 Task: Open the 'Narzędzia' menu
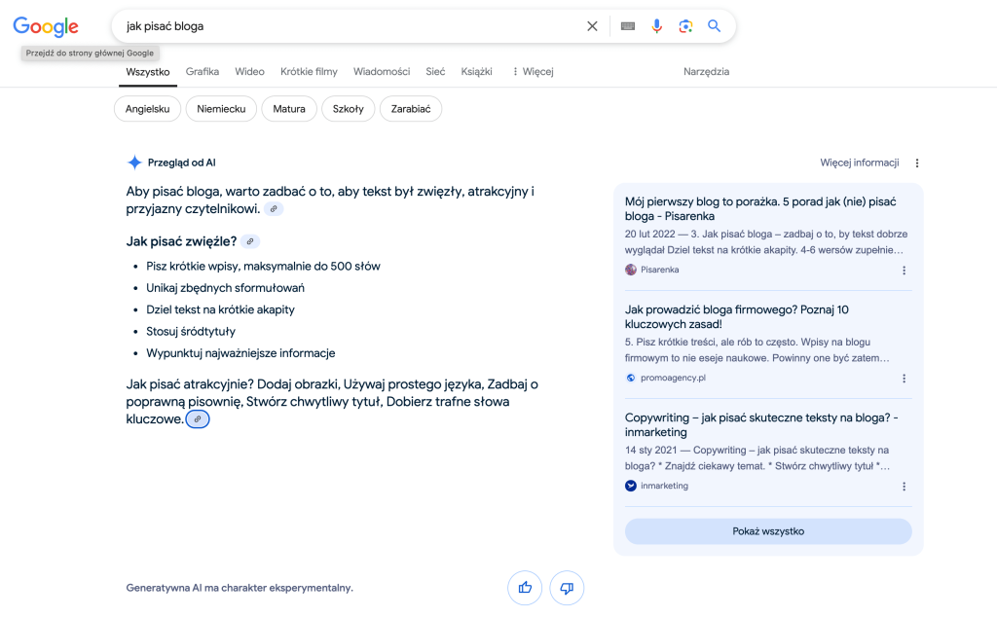(705, 71)
